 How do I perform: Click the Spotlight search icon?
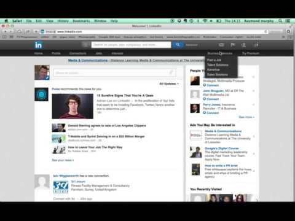(280, 21)
